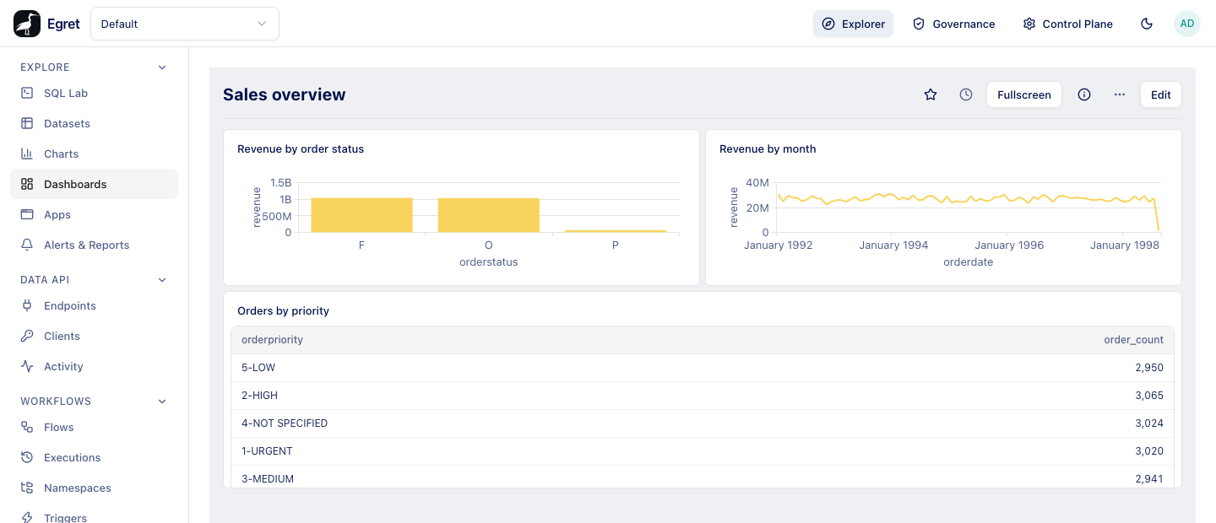Click the Clients key icon
This screenshot has width=1216, height=523.
[27, 336]
